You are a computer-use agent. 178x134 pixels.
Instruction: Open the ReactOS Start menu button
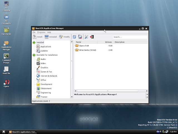[x=4, y=132]
